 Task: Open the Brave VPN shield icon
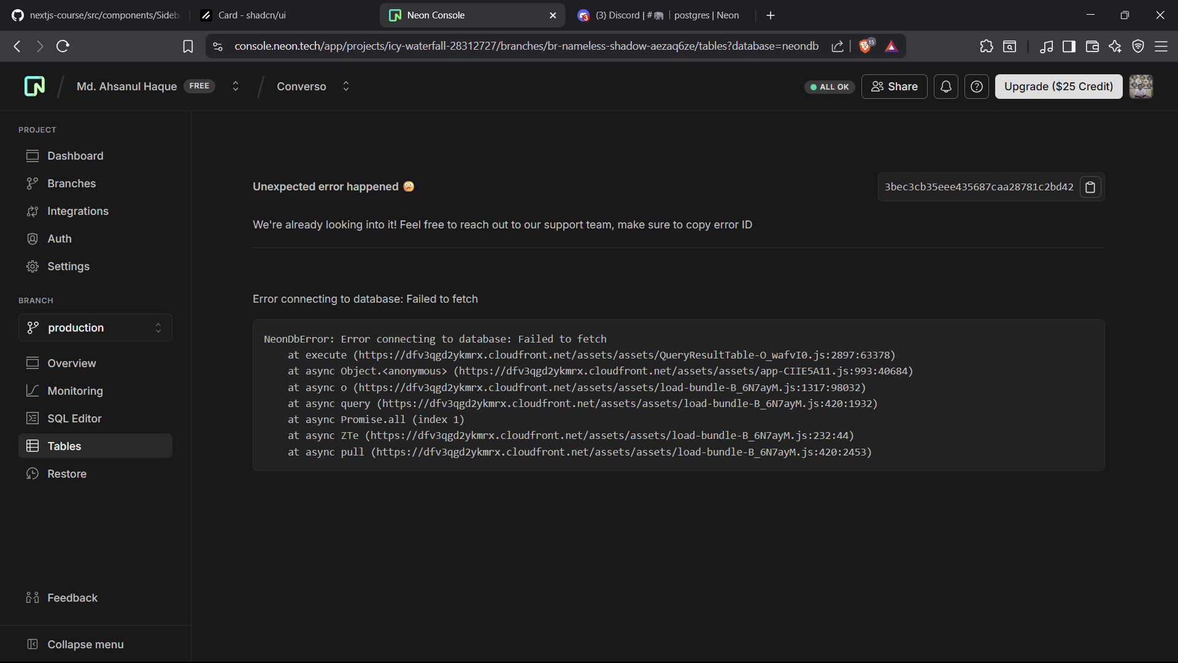coord(1138,46)
